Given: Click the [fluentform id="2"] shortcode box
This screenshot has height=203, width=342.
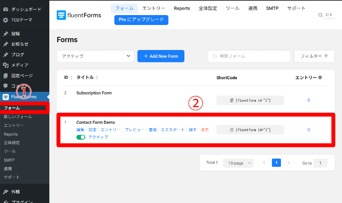Looking at the screenshot, I should 250,100.
